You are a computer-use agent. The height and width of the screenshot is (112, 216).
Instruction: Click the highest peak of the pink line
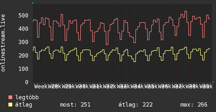click(x=186, y=11)
